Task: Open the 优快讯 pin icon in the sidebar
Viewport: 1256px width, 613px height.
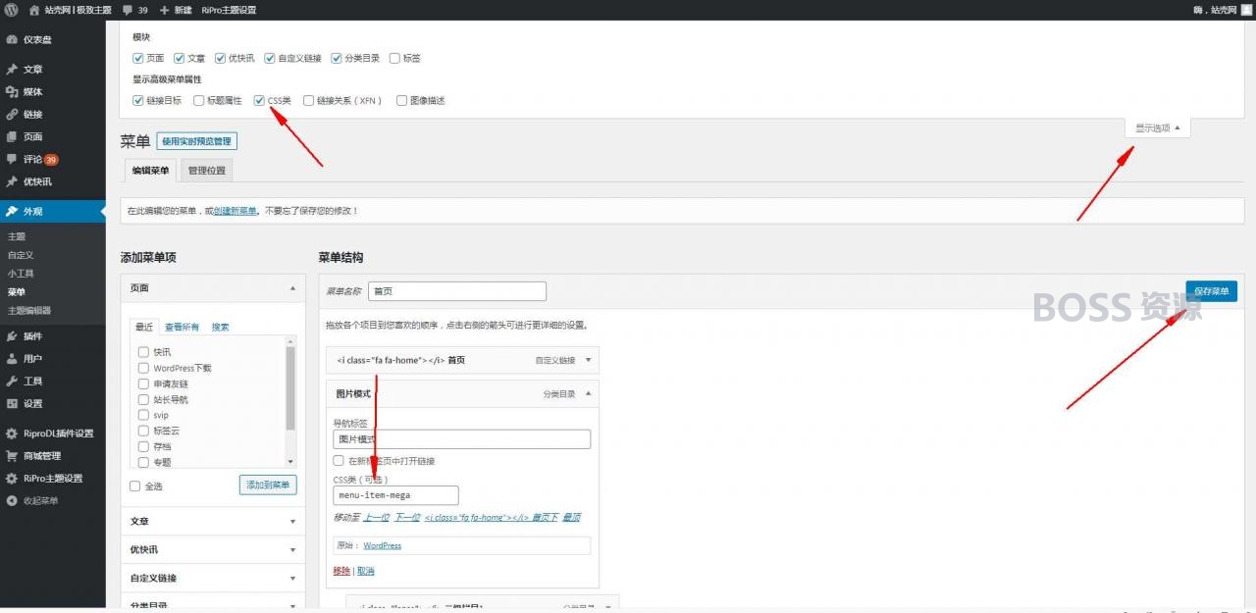Action: [x=12, y=181]
